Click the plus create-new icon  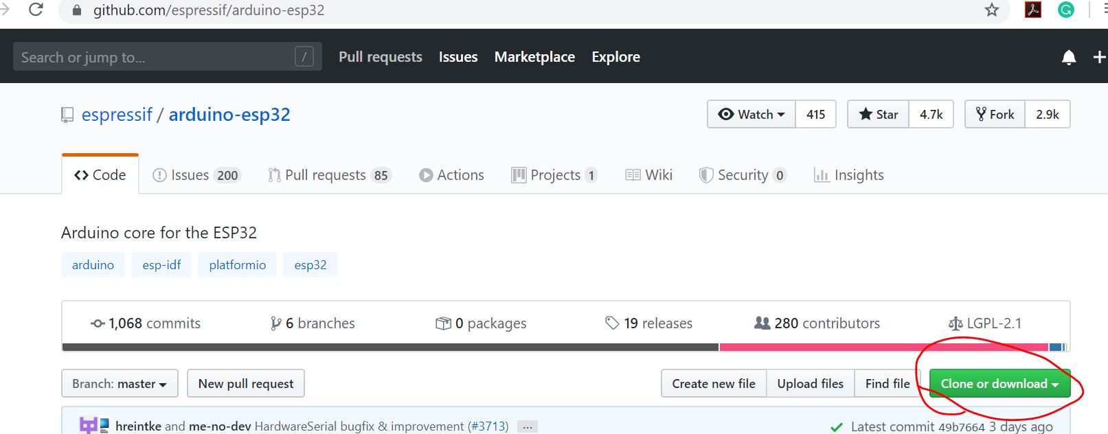pyautogui.click(x=1098, y=58)
